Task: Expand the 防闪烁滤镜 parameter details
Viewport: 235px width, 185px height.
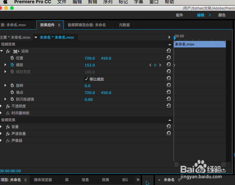Action: pyautogui.click(x=6, y=99)
